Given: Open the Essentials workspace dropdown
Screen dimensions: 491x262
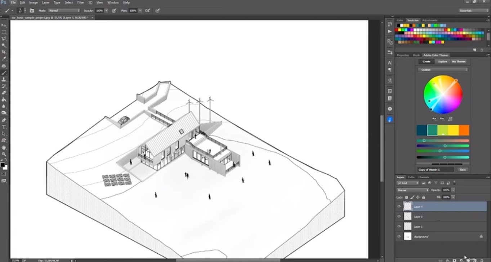Looking at the screenshot, I should (473, 11).
